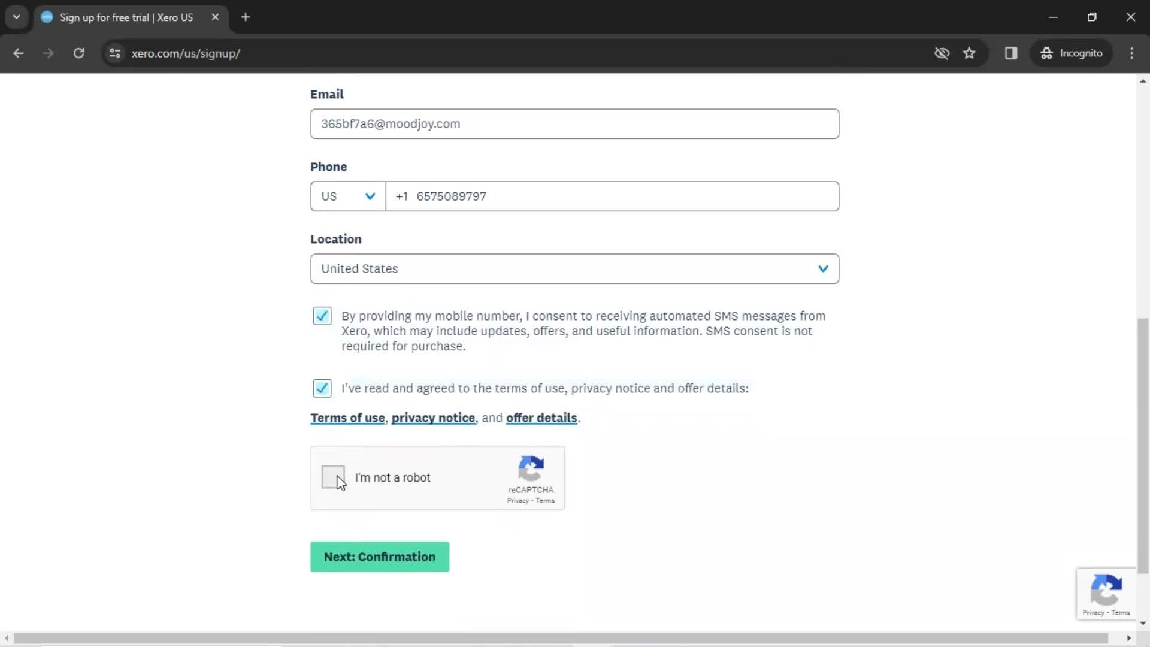Select the Sign up for free trial tab

(130, 17)
